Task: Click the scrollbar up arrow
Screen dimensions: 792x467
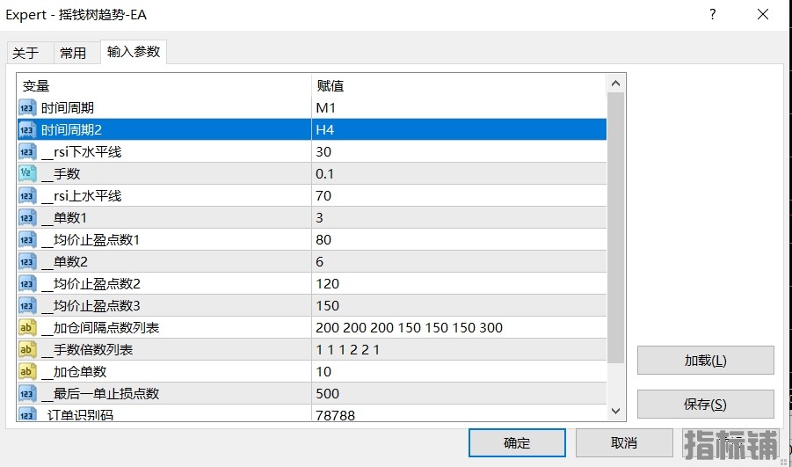Action: 615,84
